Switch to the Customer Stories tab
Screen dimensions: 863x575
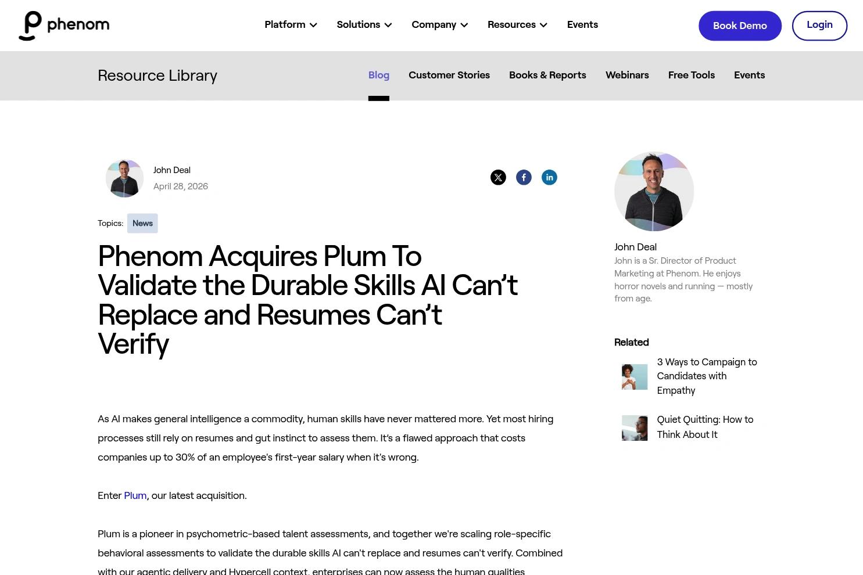click(x=449, y=76)
